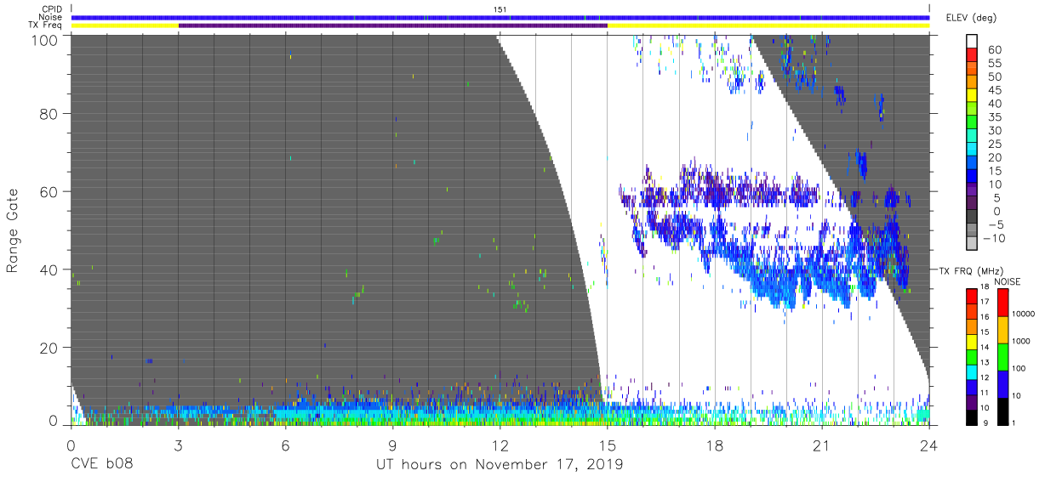
Task: Click the TX FRQ colorbar label '14'
Action: pos(984,347)
